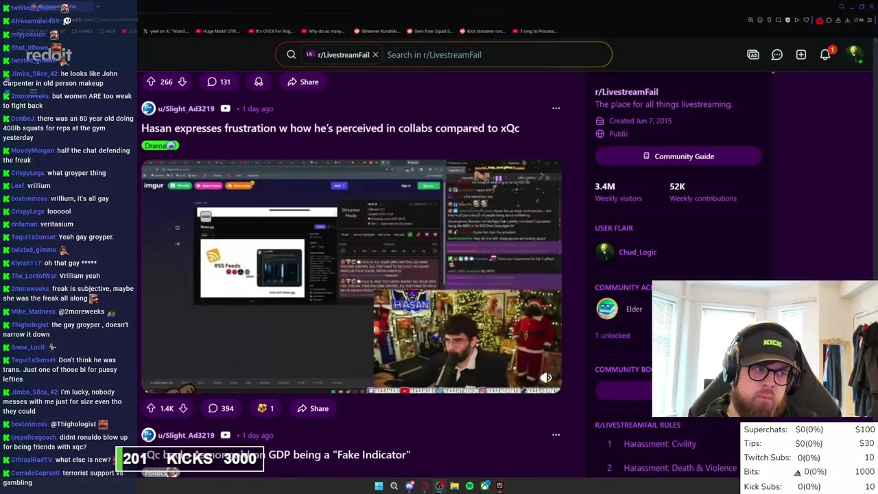This screenshot has height=494, width=878.
Task: Open comments on the 131-comment post
Action: pyautogui.click(x=219, y=82)
